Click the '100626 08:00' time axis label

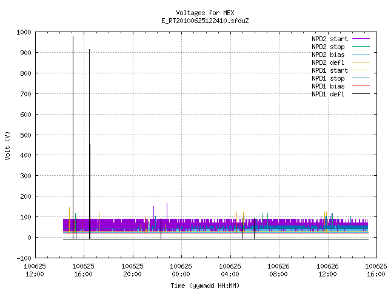(x=278, y=270)
